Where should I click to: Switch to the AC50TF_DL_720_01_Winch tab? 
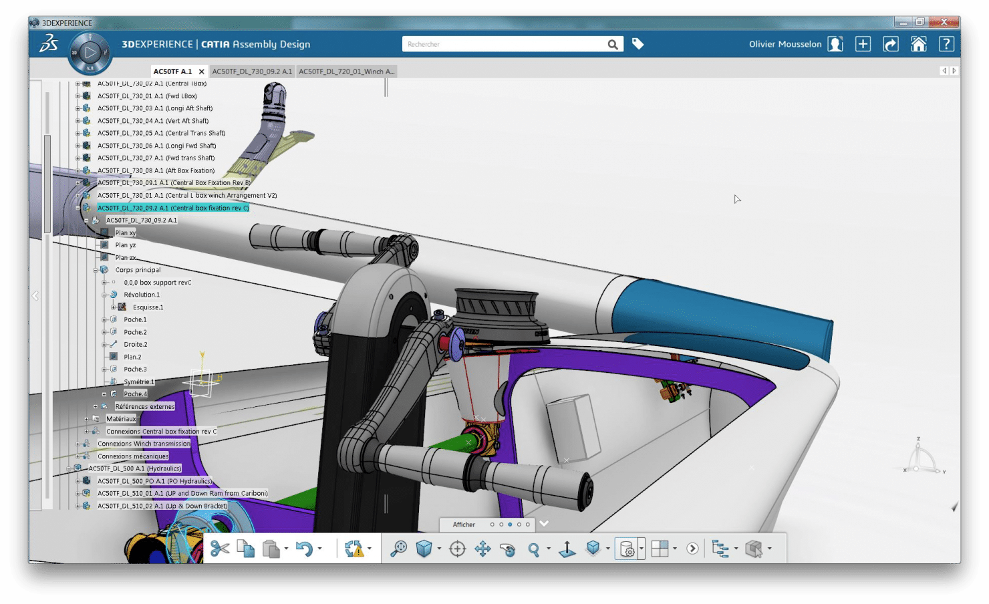tap(345, 71)
